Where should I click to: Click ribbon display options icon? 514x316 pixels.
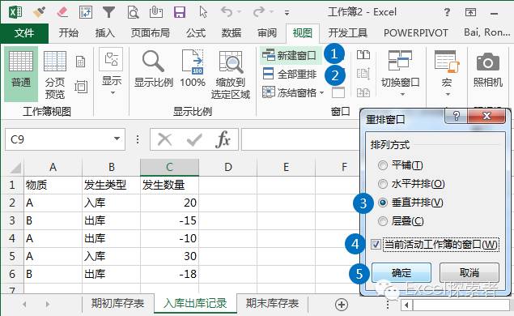[470, 12]
